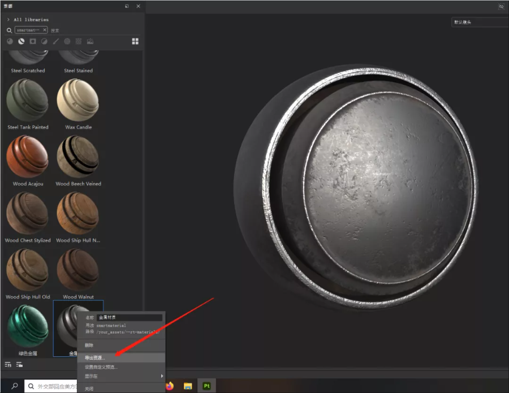
Task: Filter assets by Smart materials icon
Action: [x=21, y=41]
